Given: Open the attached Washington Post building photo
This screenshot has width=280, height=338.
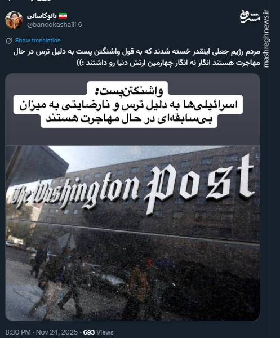Looking at the screenshot, I should coord(133,197).
